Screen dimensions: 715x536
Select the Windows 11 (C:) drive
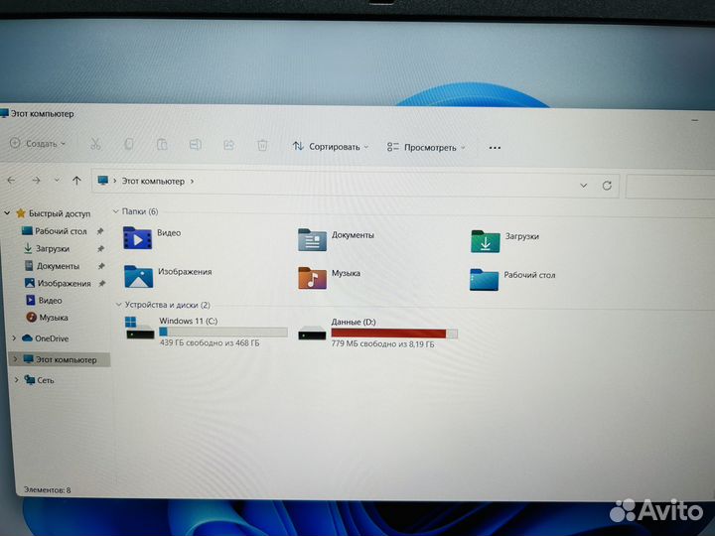(x=207, y=332)
